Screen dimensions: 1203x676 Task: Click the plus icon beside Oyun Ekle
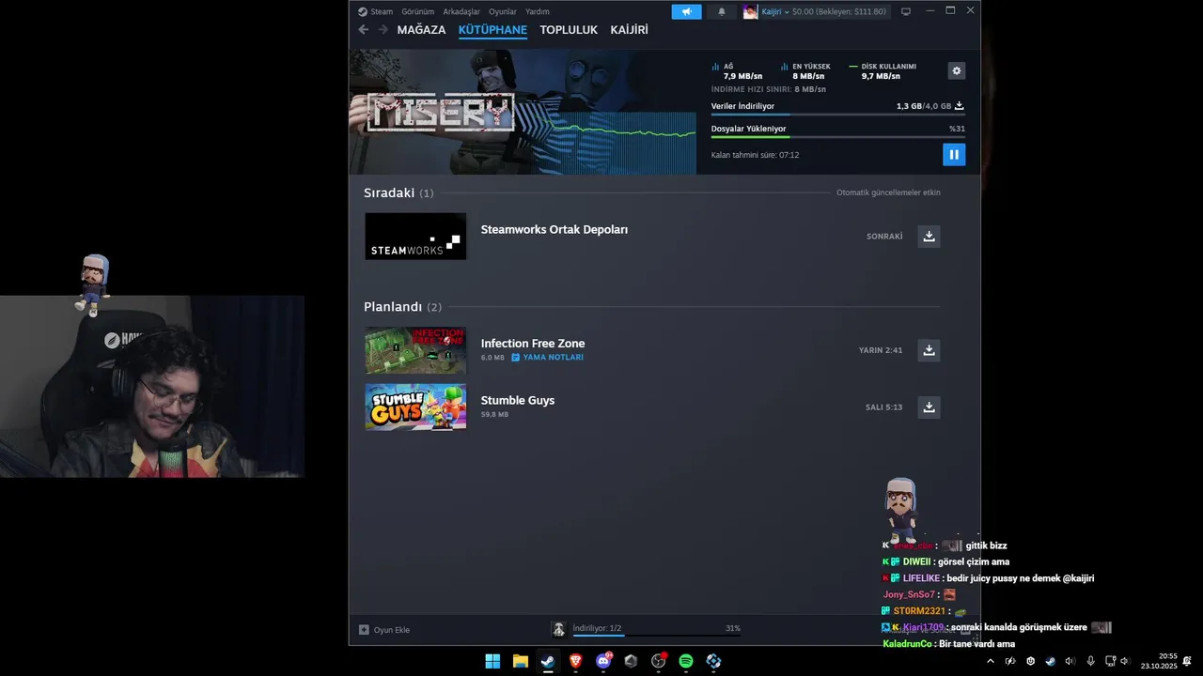coord(364,630)
